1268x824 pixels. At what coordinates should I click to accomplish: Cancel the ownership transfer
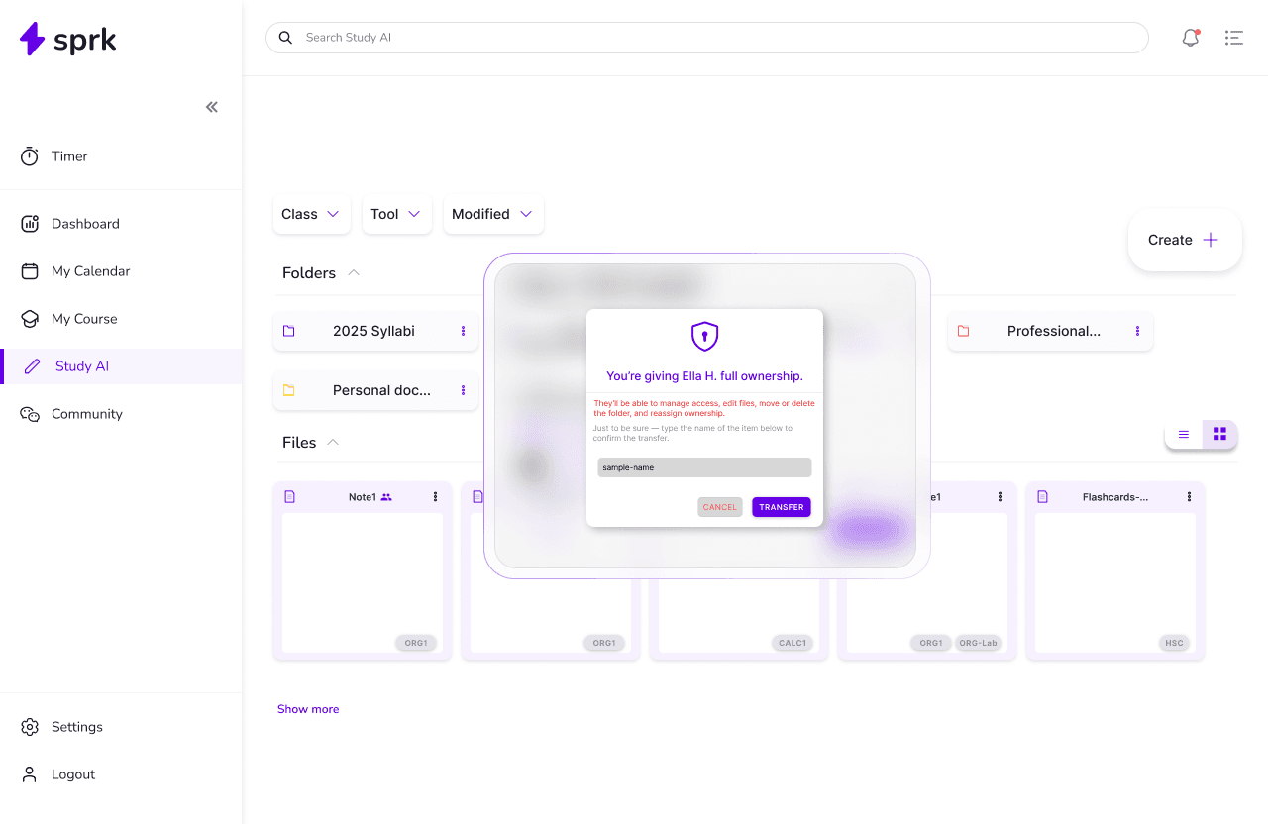(720, 507)
